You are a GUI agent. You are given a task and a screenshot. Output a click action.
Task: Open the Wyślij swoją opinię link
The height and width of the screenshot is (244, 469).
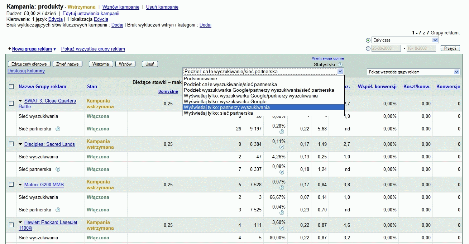click(328, 58)
